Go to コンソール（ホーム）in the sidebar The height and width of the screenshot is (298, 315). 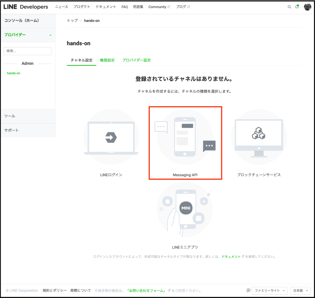click(28, 20)
